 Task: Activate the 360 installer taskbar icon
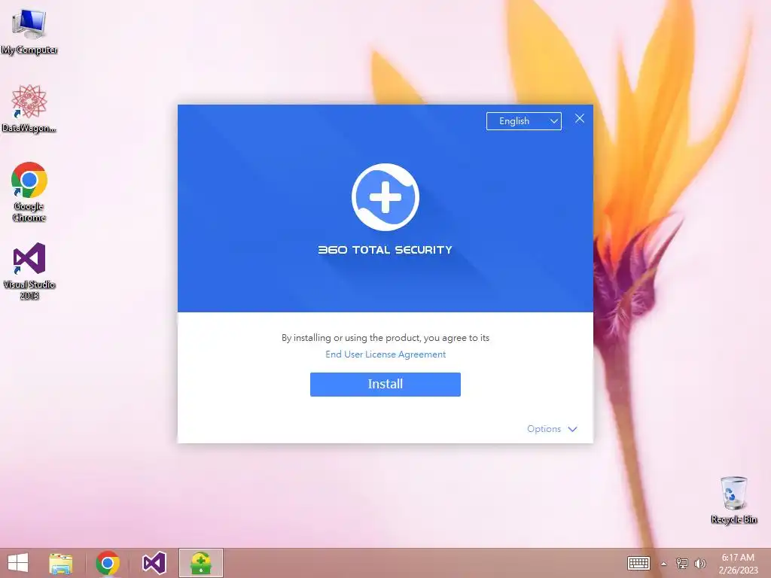coord(200,563)
